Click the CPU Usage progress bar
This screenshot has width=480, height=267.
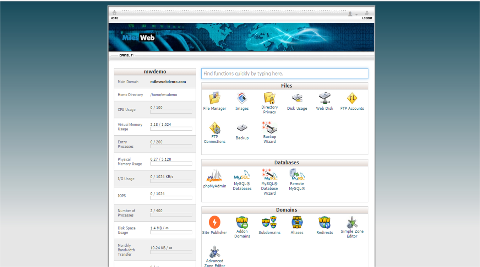171,112
